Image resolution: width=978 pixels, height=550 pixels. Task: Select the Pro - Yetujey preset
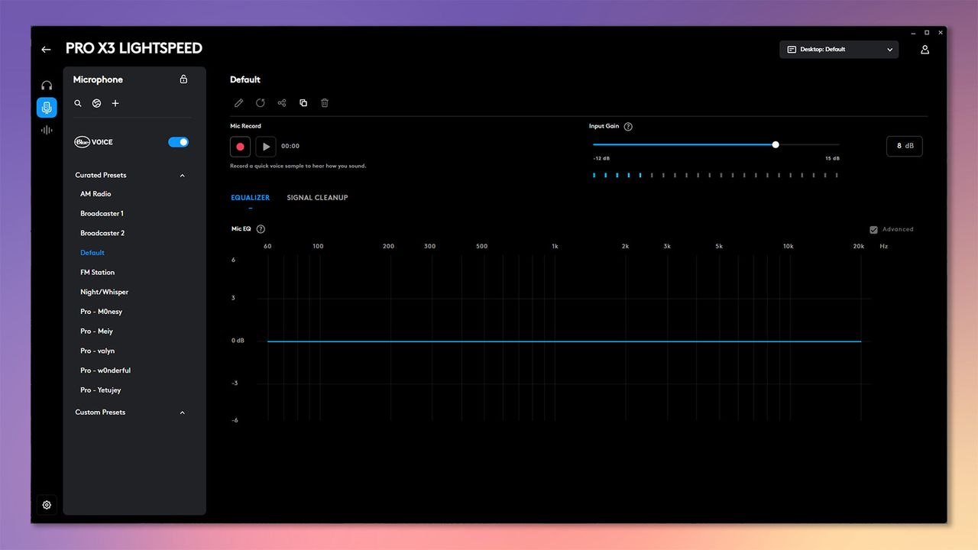pos(100,390)
